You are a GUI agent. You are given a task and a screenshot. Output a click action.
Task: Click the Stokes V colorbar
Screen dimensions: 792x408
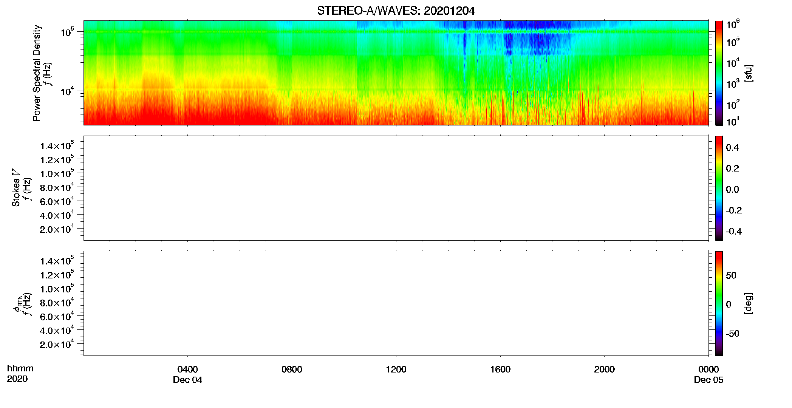click(719, 188)
